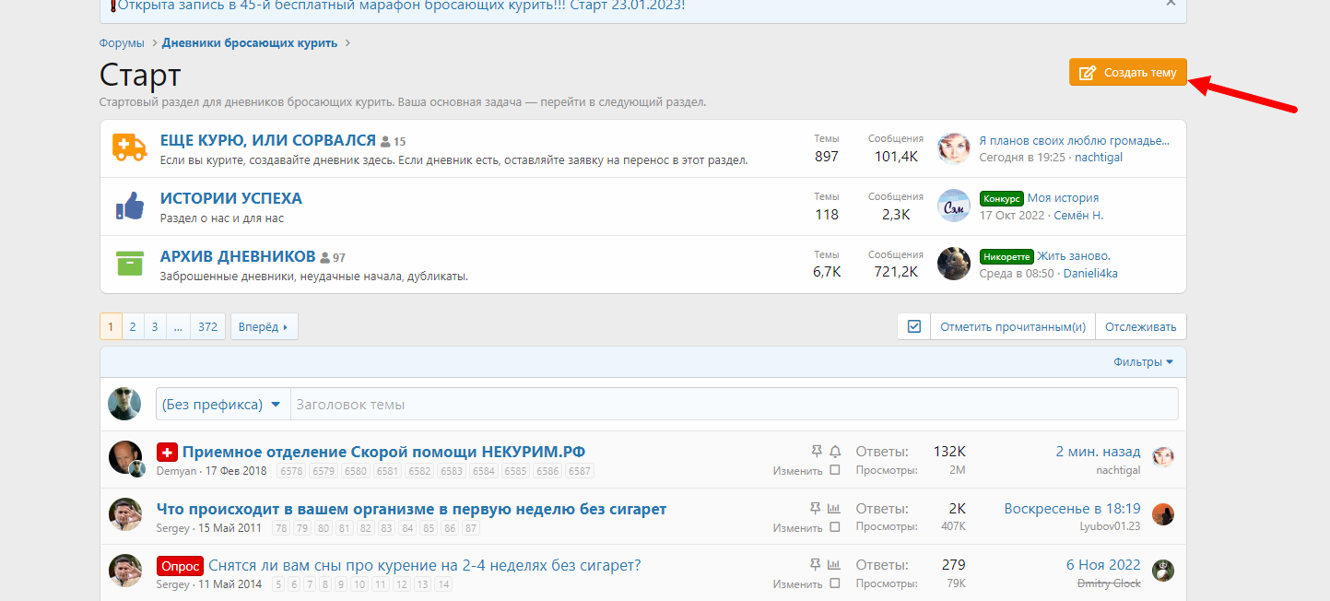The width and height of the screenshot is (1330, 601).
Task: Click Изменить on Снятся ли вам сны thread
Action: point(797,584)
